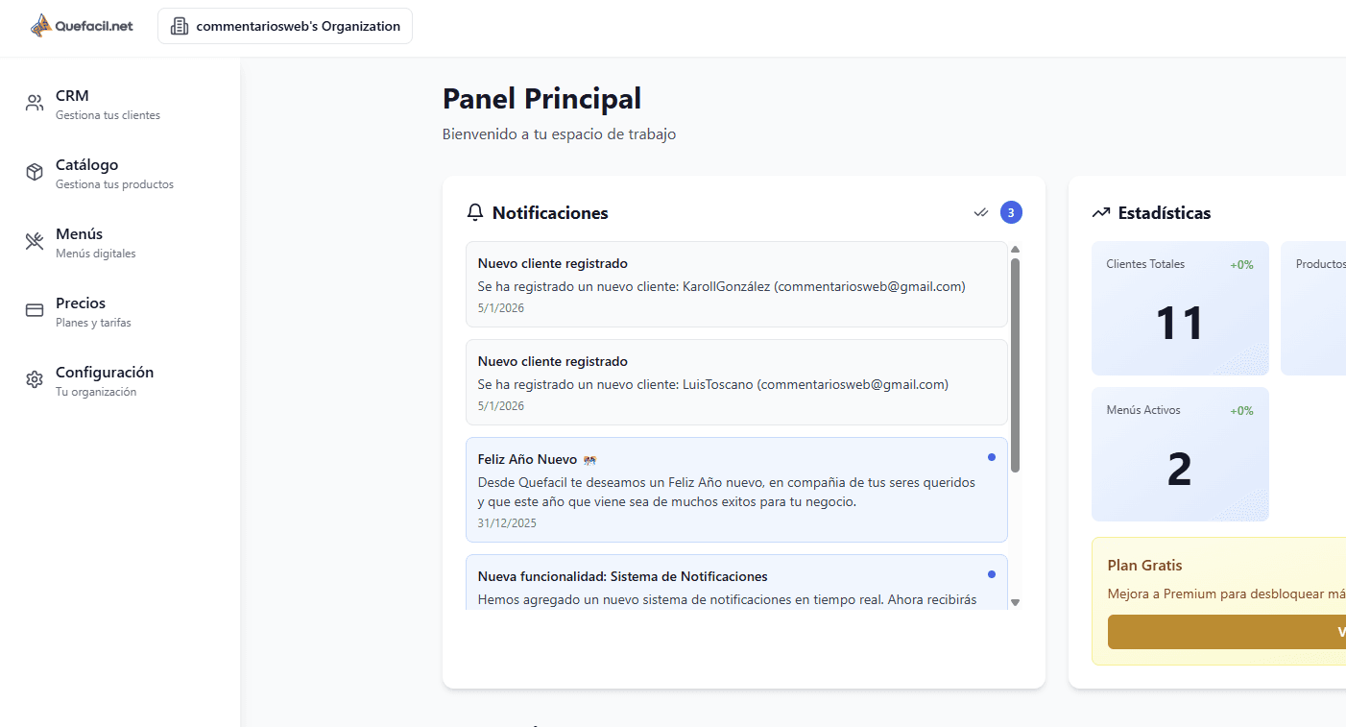Click the Catálogo box icon
The width and height of the screenshot is (1346, 727).
[x=35, y=173]
